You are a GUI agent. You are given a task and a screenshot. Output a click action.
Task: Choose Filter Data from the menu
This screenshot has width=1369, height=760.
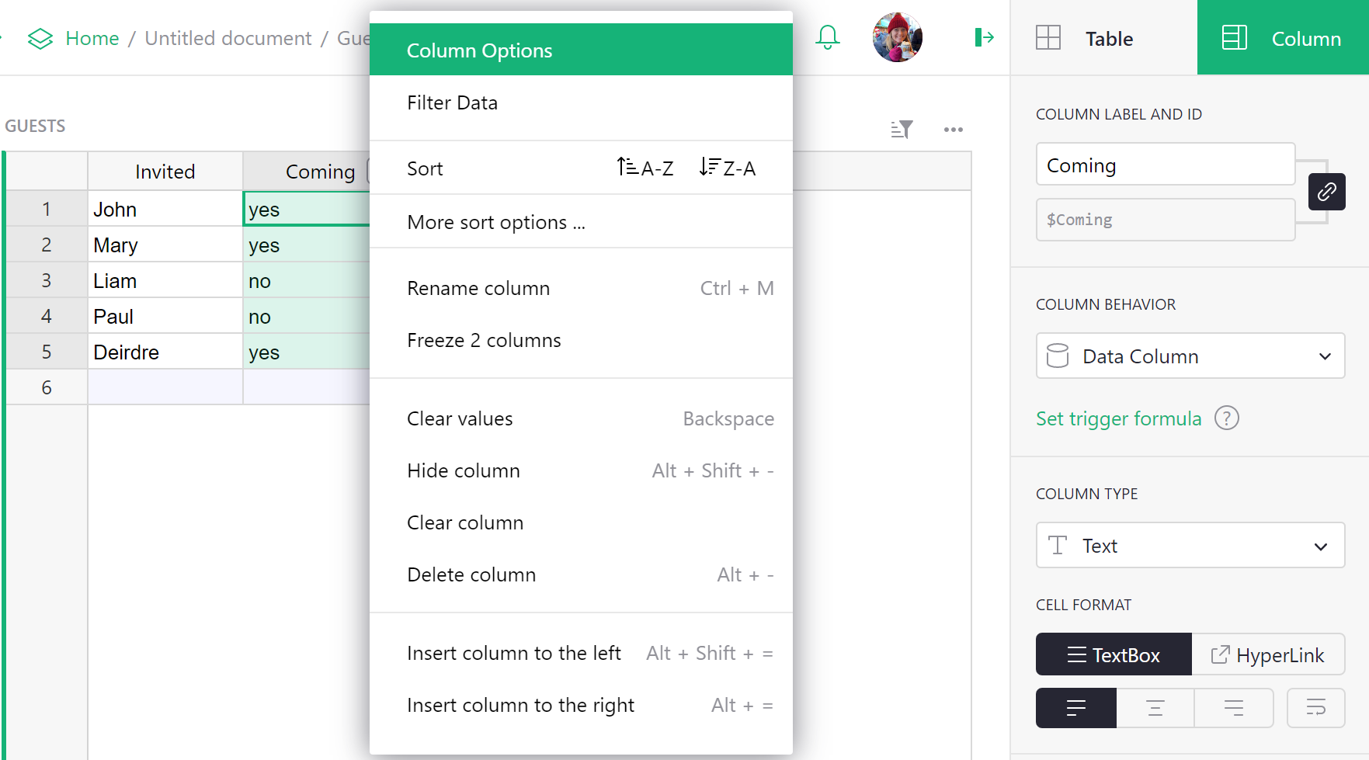(452, 102)
